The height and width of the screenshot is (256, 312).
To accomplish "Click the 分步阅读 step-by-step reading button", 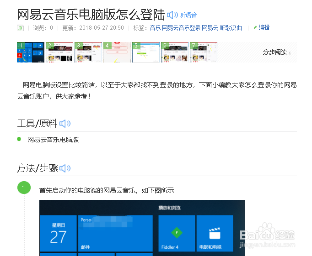I will tap(274, 52).
